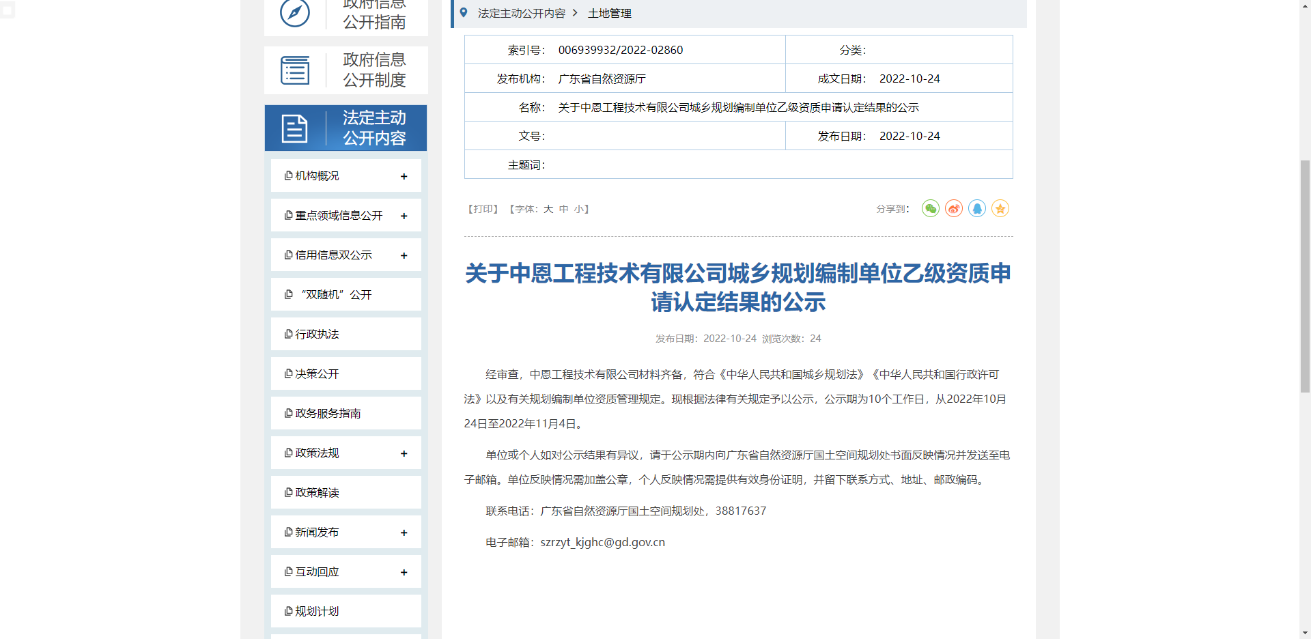Share the article to Weibo
1311x639 pixels.
[953, 208]
